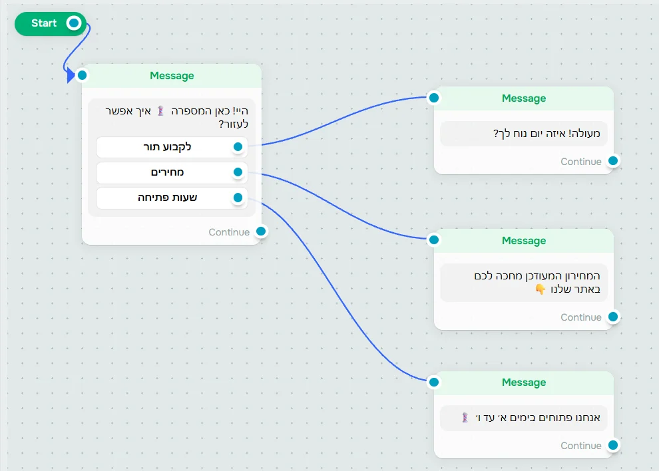Click input connector of the greeting Message node
This screenshot has width=659, height=471.
click(x=83, y=75)
